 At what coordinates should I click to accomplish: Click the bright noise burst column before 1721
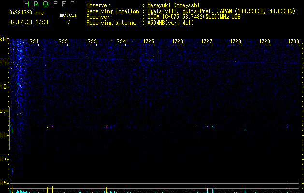pyautogui.click(x=19, y=77)
